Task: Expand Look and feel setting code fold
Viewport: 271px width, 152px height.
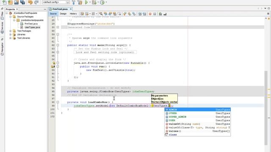Action: coord(58,52)
